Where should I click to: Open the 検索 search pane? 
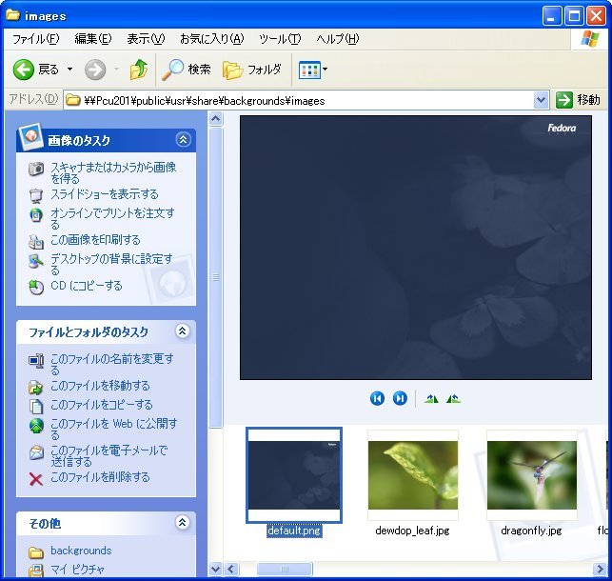[x=187, y=70]
